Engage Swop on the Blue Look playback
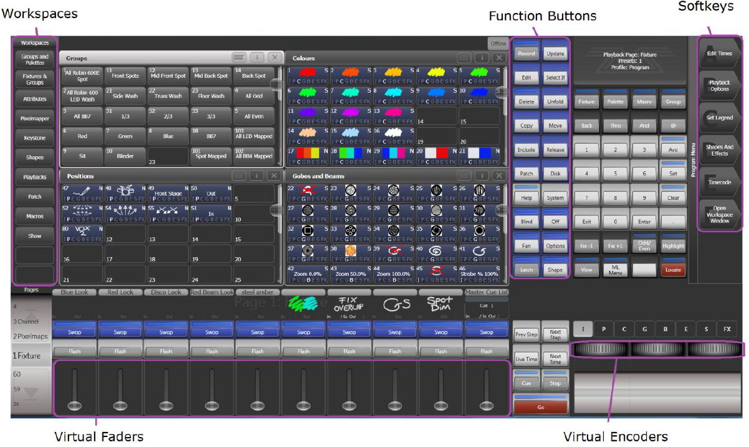 pos(74,332)
